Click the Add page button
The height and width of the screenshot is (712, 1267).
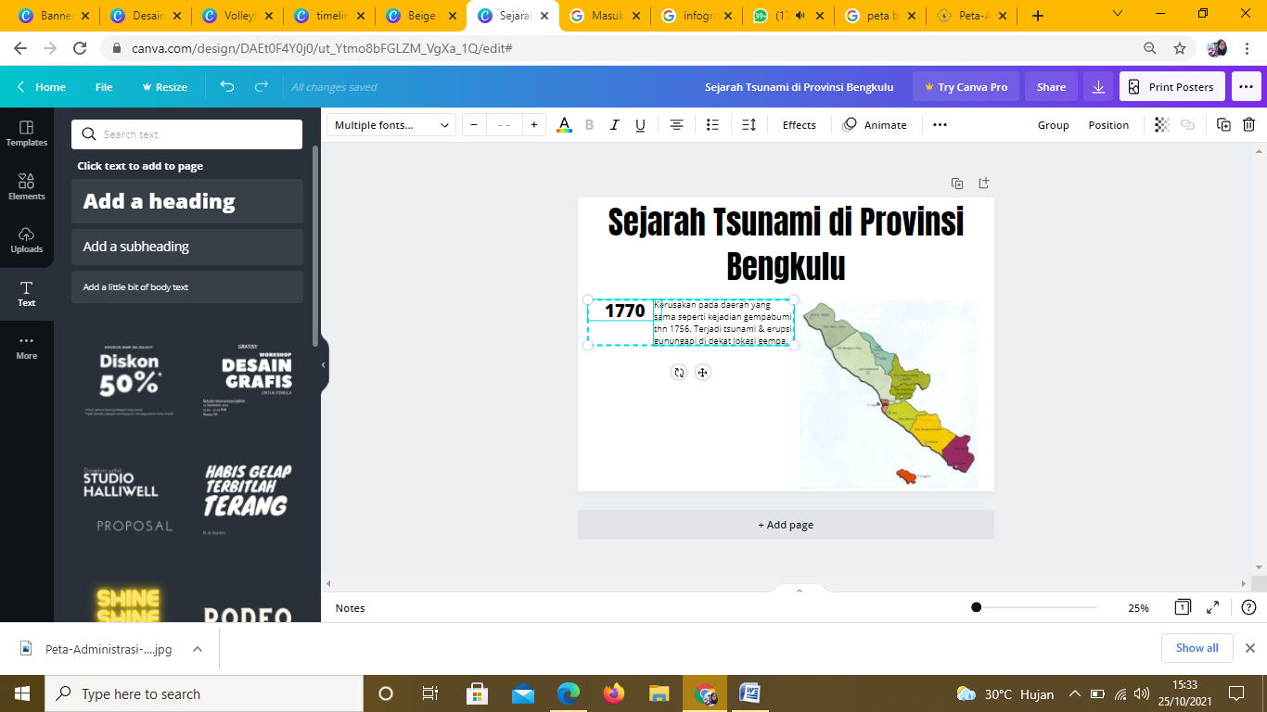pyautogui.click(x=786, y=525)
